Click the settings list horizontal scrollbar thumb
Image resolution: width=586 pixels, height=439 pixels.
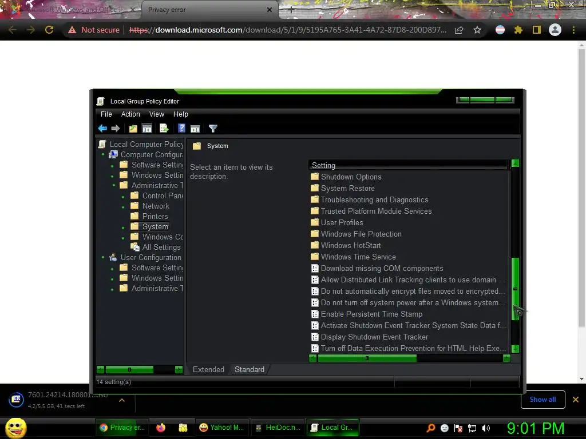tap(367, 358)
